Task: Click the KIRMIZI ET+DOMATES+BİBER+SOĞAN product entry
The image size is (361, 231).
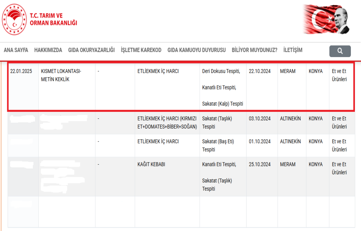Action: tap(167, 123)
